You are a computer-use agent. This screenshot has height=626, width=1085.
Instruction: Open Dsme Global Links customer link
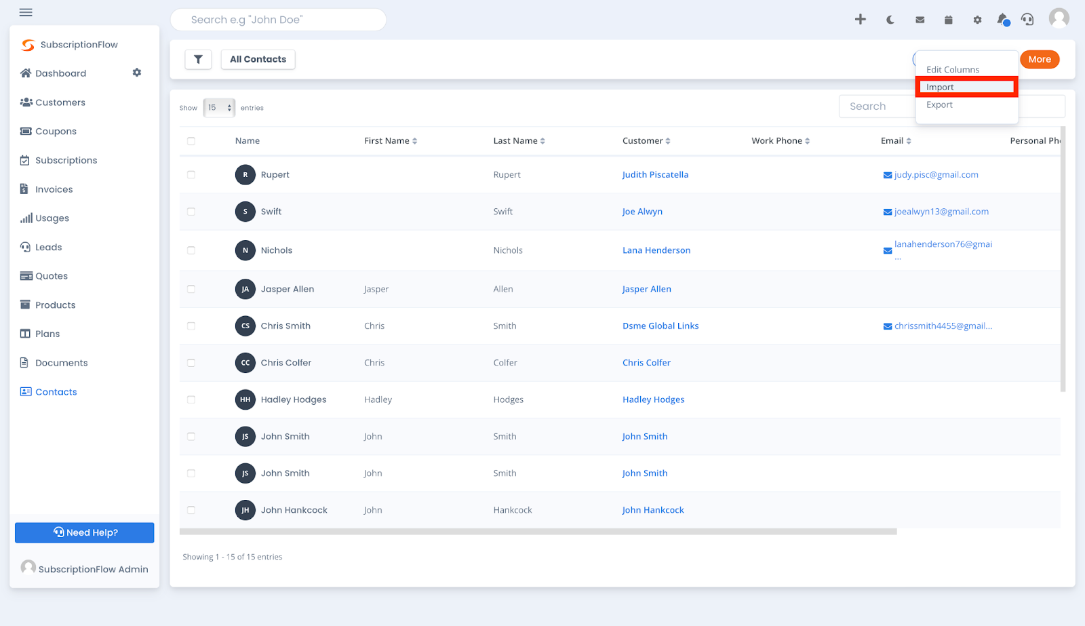coord(660,326)
